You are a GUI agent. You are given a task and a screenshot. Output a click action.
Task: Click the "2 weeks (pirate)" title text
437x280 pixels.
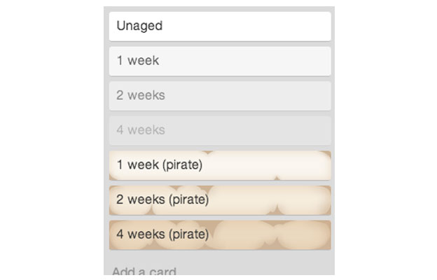click(x=162, y=199)
